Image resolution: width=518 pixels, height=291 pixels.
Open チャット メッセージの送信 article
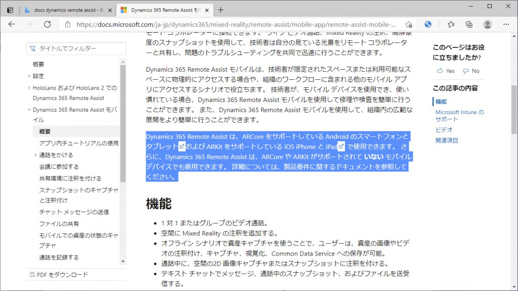[74, 212]
